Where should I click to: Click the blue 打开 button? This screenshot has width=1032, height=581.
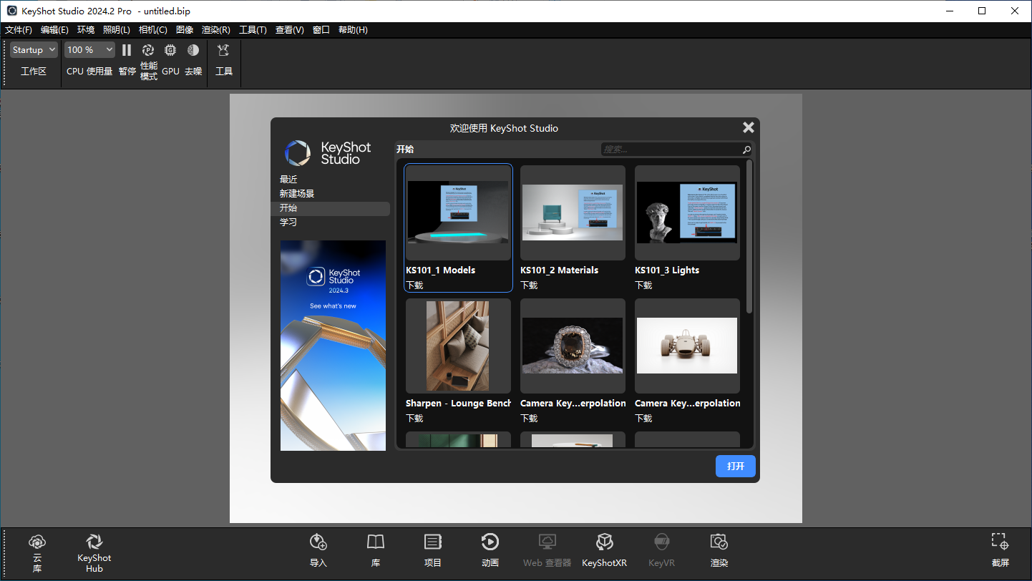(x=736, y=466)
